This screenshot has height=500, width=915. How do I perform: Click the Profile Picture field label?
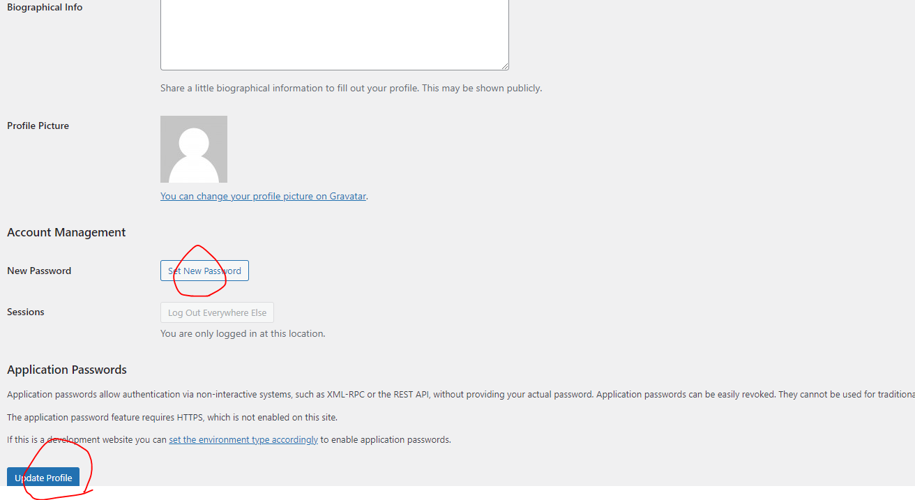(x=38, y=126)
